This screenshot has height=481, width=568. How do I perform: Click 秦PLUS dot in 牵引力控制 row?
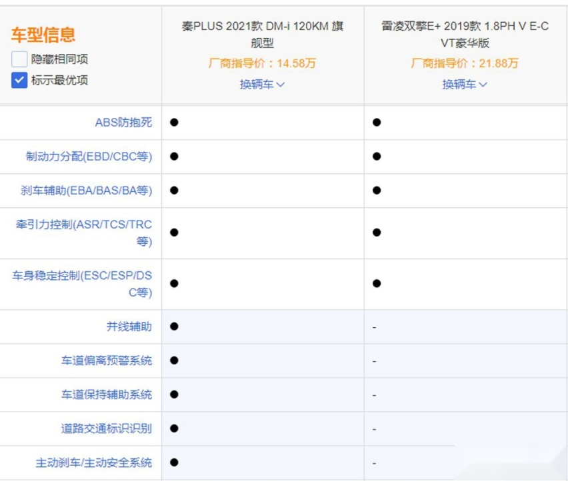pyautogui.click(x=174, y=233)
